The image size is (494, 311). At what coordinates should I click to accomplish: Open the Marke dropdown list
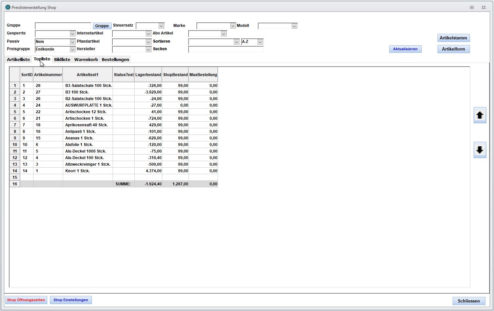click(233, 26)
